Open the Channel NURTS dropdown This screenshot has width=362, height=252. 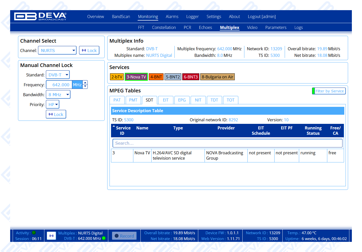pyautogui.click(x=57, y=51)
